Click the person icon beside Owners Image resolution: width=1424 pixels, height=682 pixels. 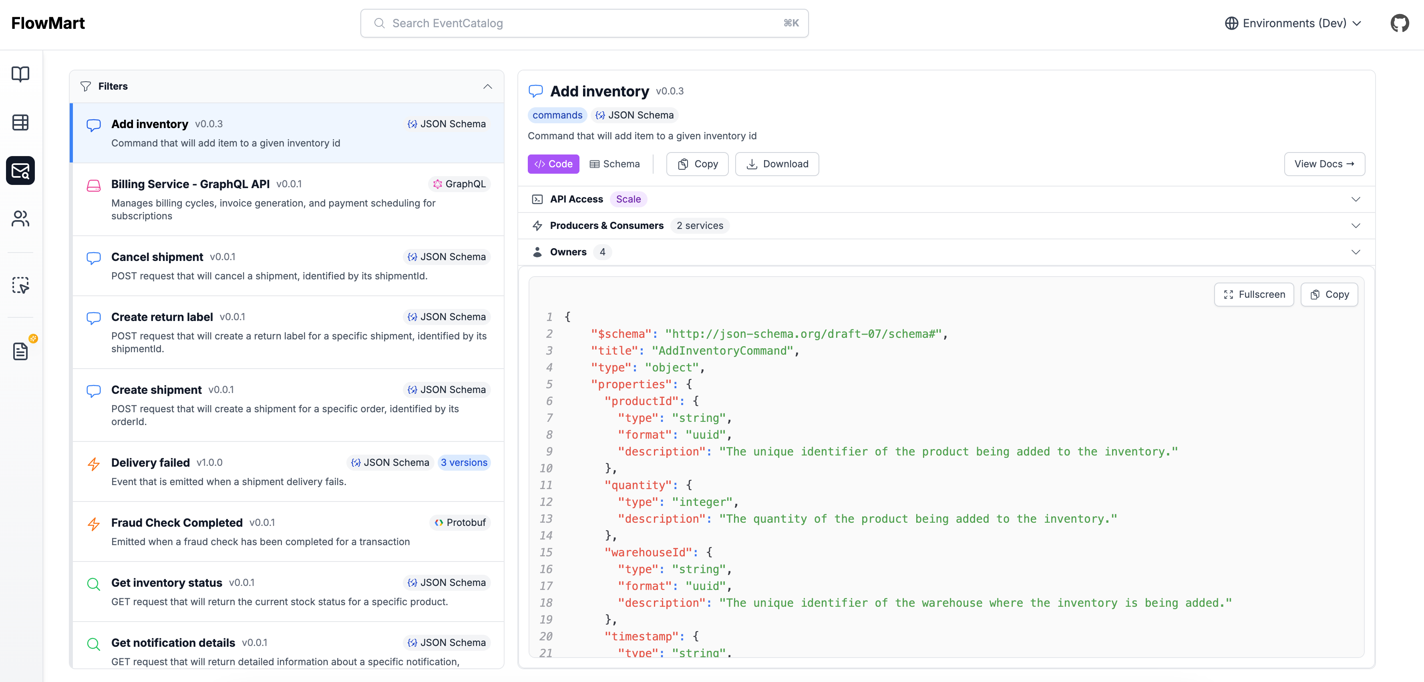tap(537, 252)
